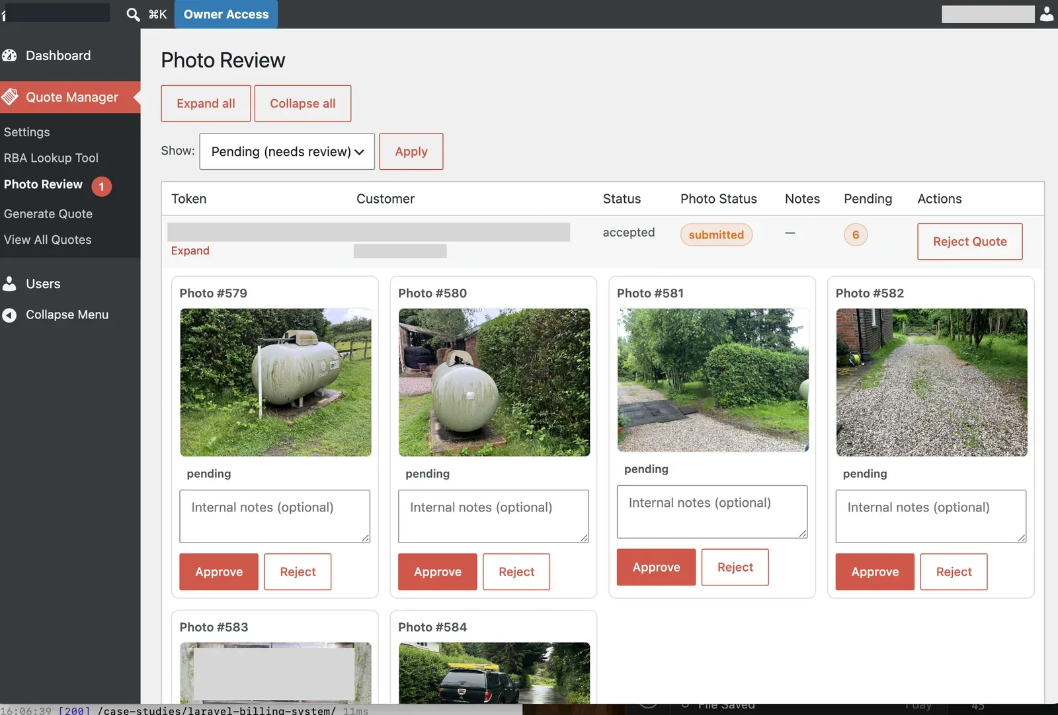Click the Photo #584 card title
The height and width of the screenshot is (715, 1058).
(432, 627)
